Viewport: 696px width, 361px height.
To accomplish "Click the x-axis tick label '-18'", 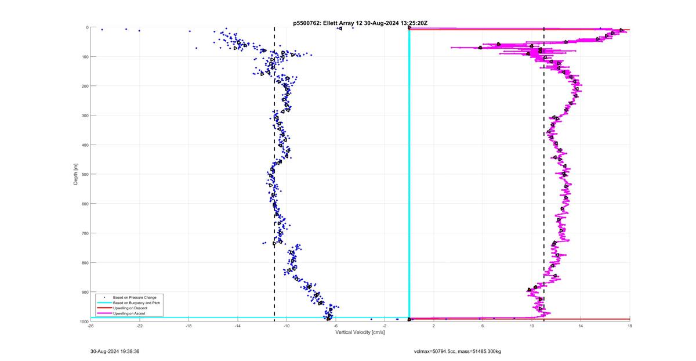I will pos(188,326).
